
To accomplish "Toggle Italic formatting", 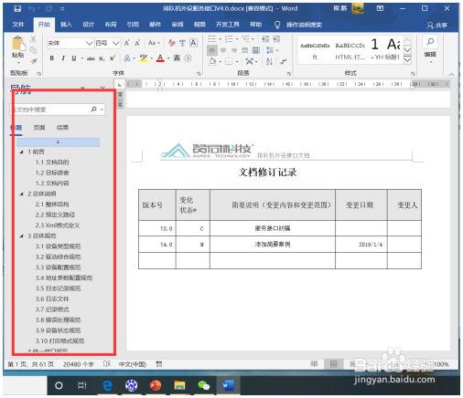I will pos(63,58).
